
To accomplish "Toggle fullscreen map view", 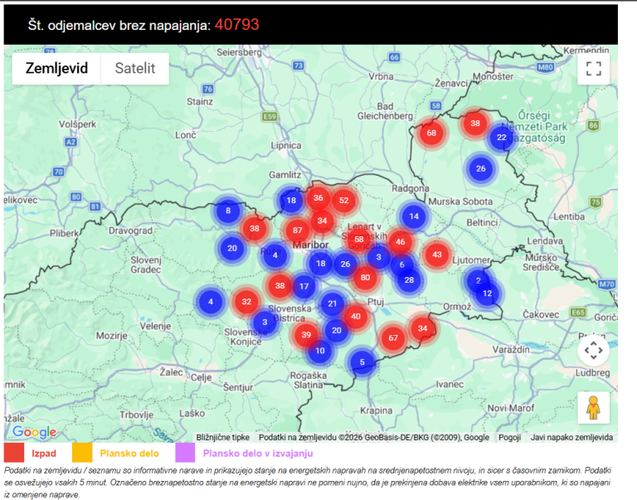I will pyautogui.click(x=593, y=69).
